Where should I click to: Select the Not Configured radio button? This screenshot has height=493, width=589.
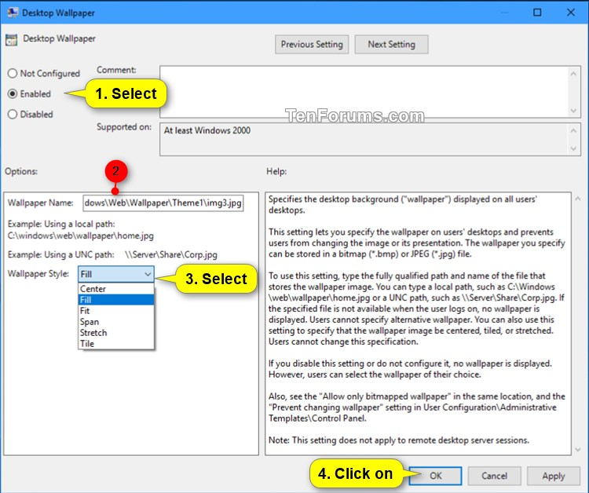[13, 73]
